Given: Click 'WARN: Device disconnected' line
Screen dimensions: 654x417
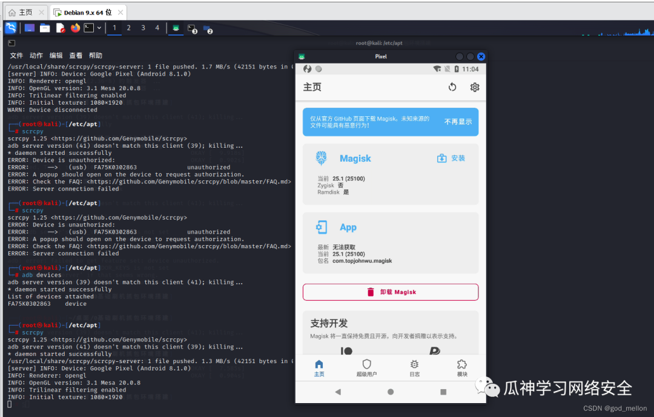Looking at the screenshot, I should point(52,110).
